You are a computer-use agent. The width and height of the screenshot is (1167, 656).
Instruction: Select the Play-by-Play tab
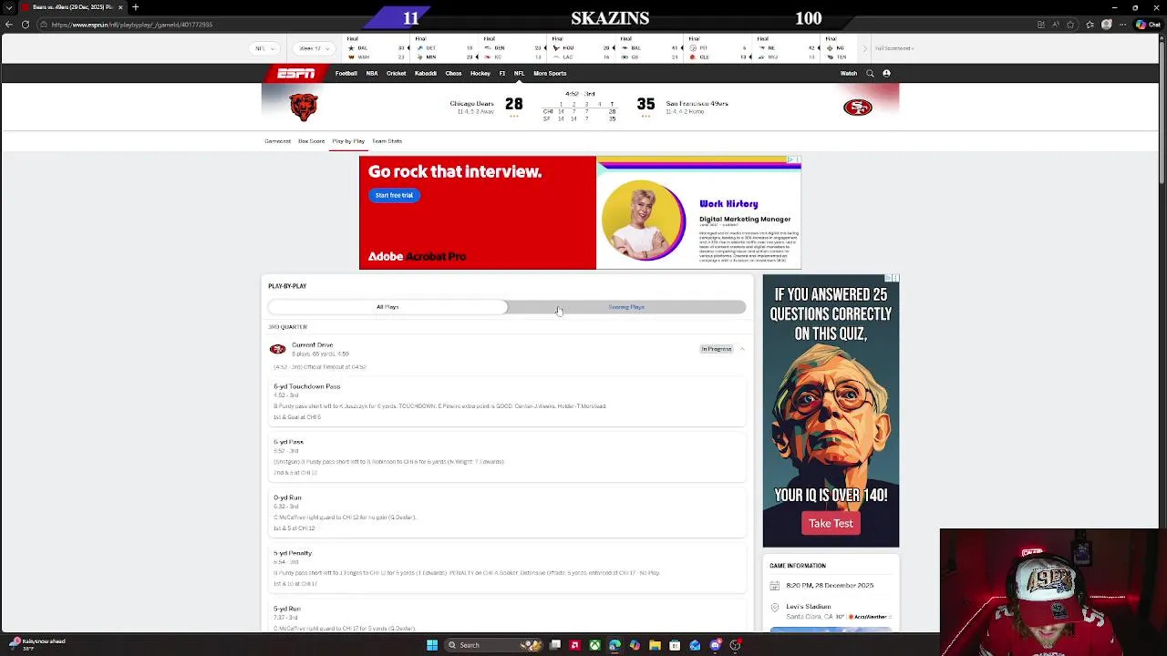pos(348,141)
